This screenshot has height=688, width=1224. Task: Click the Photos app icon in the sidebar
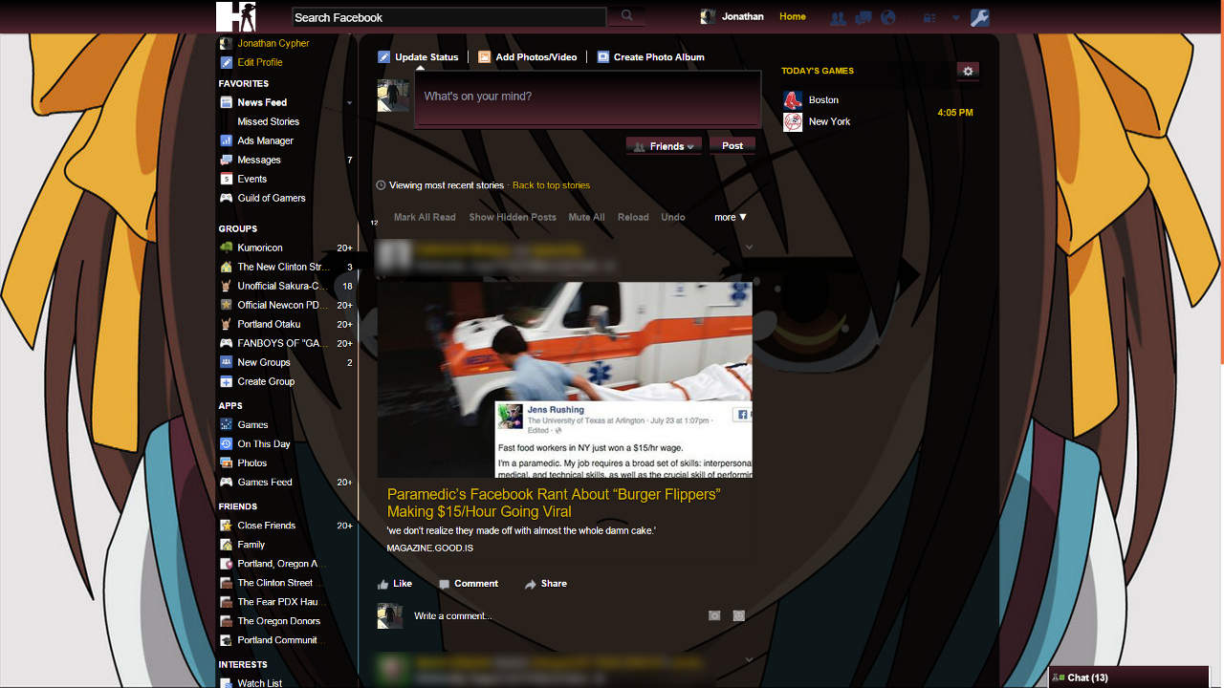click(x=227, y=462)
